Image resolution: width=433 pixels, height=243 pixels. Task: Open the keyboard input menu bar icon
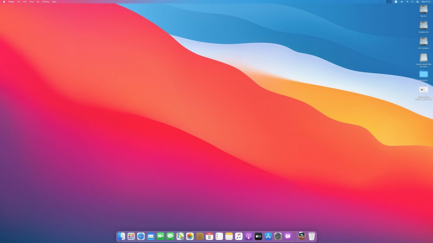pyautogui.click(x=396, y=2)
